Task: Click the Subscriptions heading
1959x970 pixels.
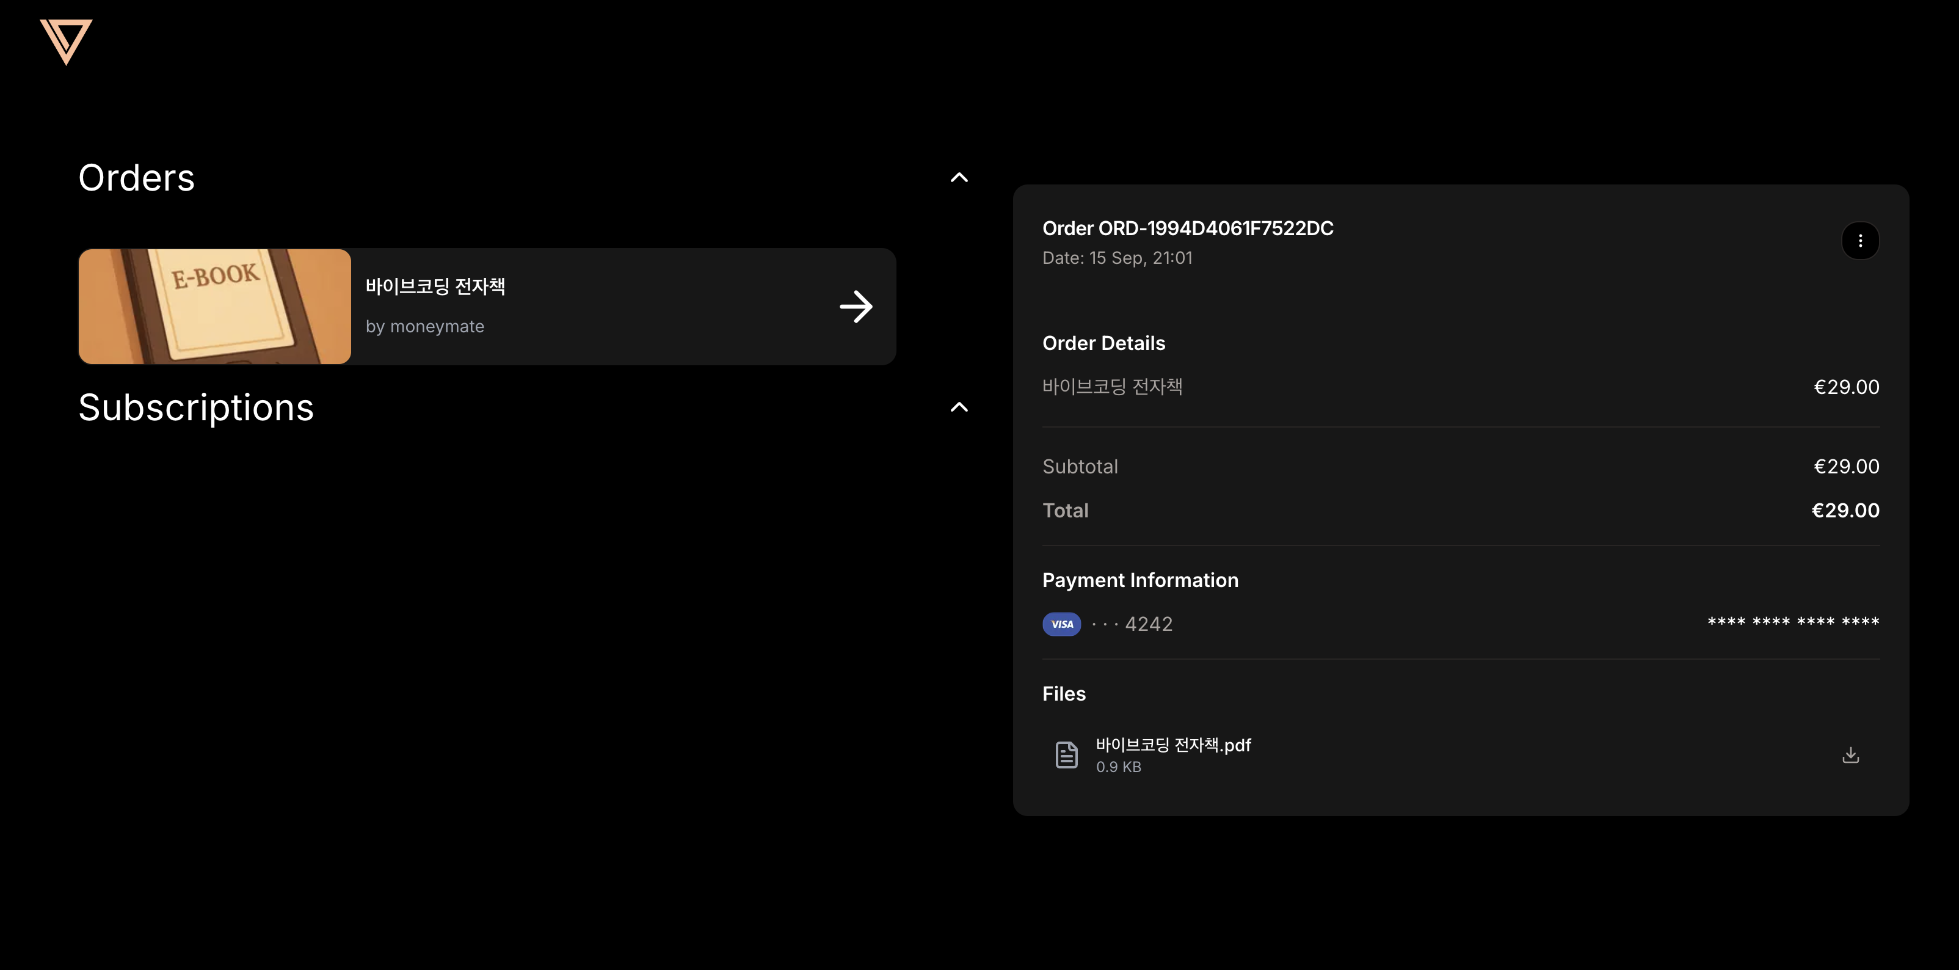Action: click(x=196, y=408)
